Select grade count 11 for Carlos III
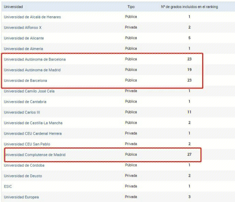The image size is (235, 202). click(x=190, y=112)
